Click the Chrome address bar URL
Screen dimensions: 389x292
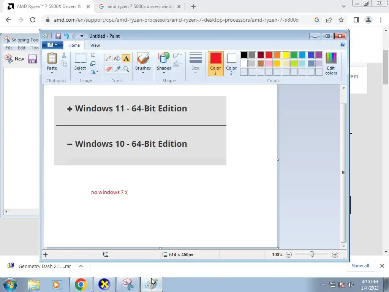(176, 20)
